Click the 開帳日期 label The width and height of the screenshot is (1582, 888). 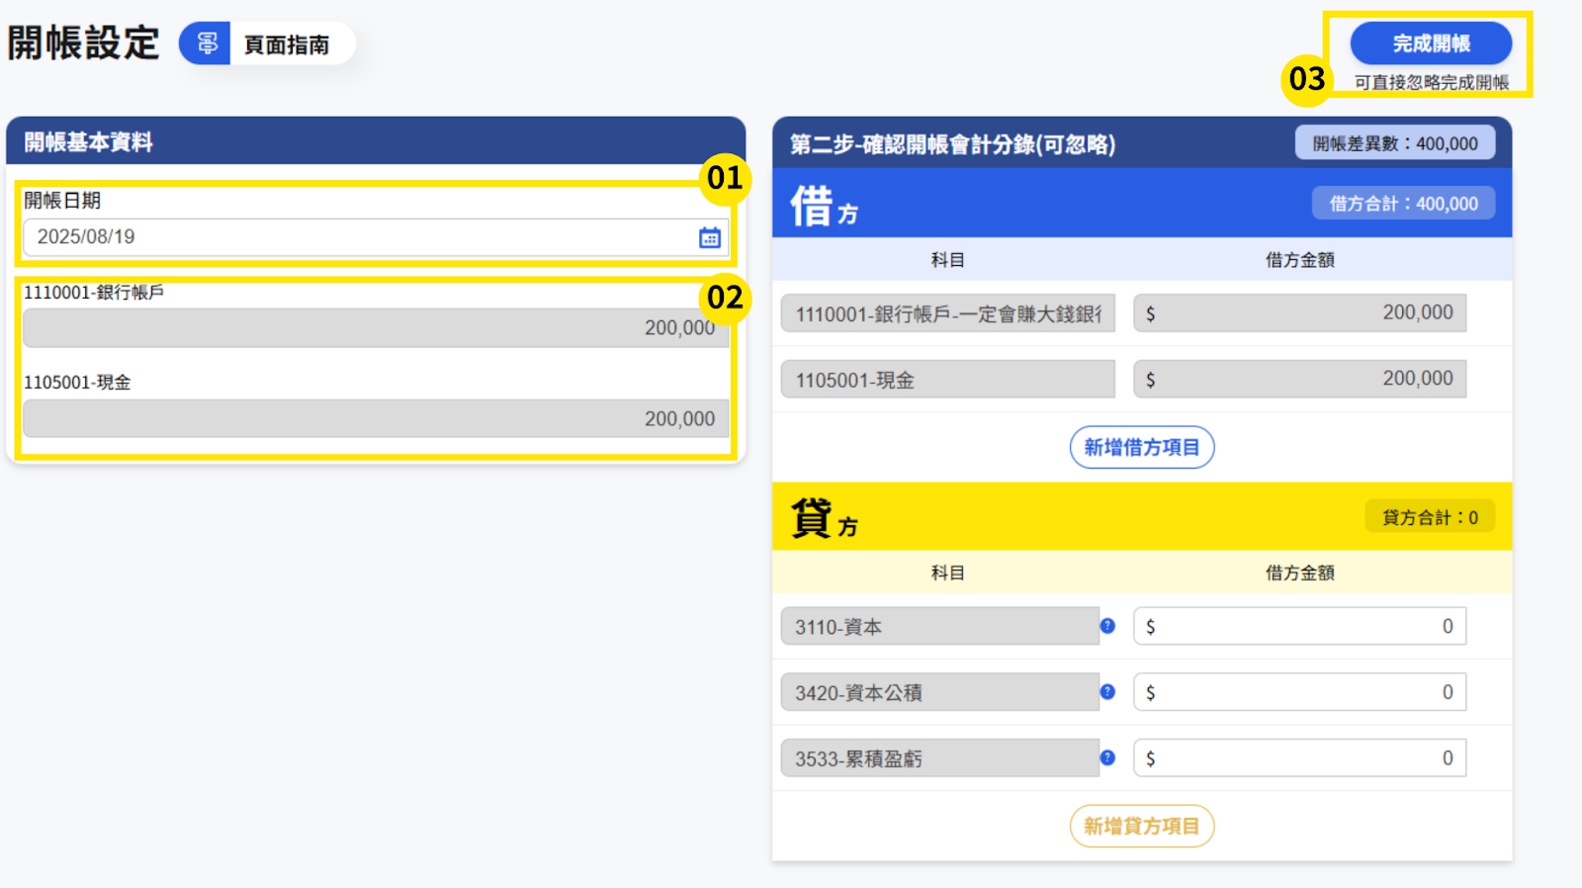point(62,201)
